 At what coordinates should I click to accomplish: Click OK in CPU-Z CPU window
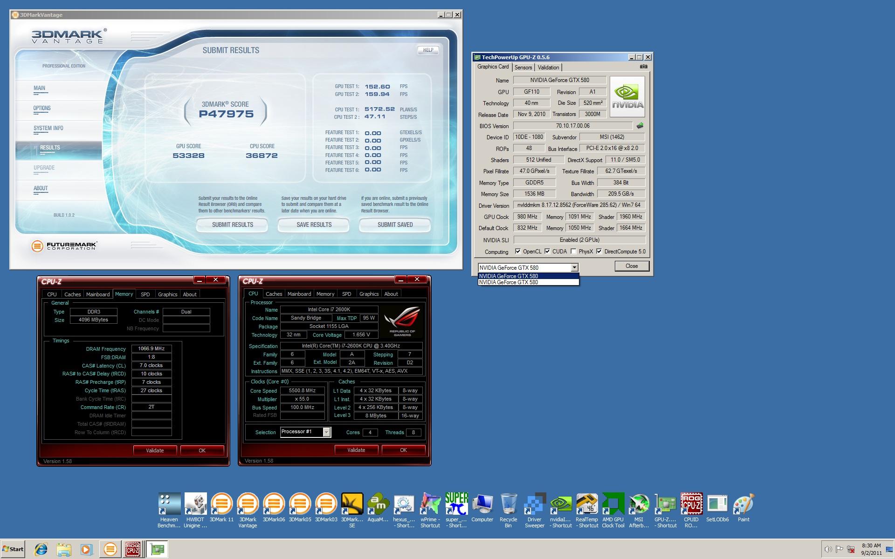coord(403,450)
